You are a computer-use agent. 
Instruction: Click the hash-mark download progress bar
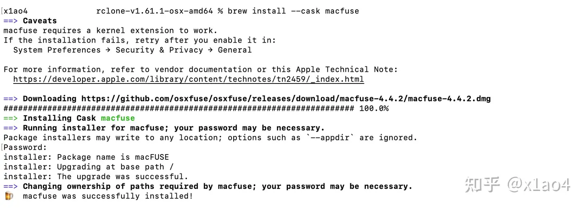pyautogui.click(x=179, y=109)
